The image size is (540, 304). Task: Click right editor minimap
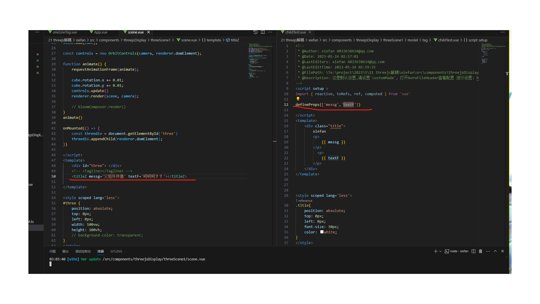click(492, 53)
